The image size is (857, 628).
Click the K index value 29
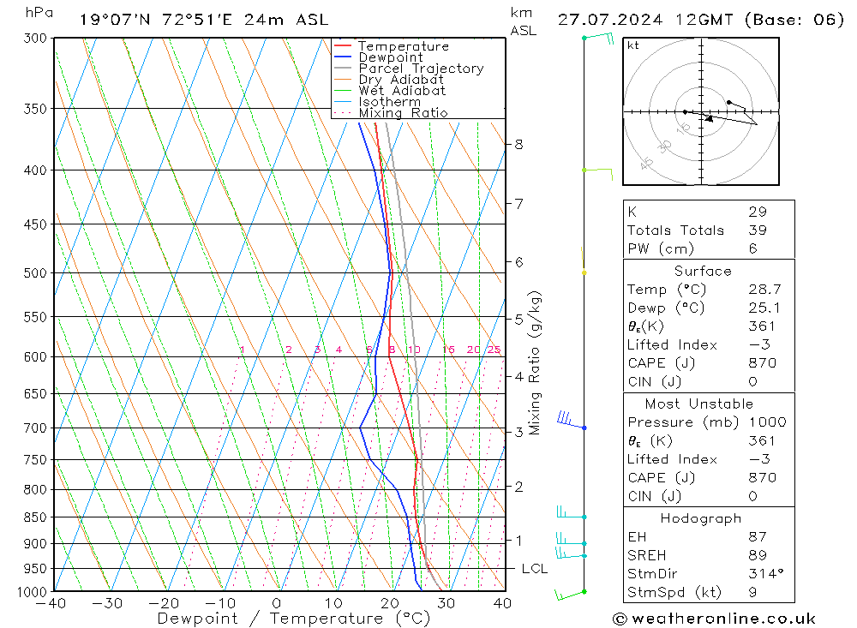pyautogui.click(x=758, y=212)
